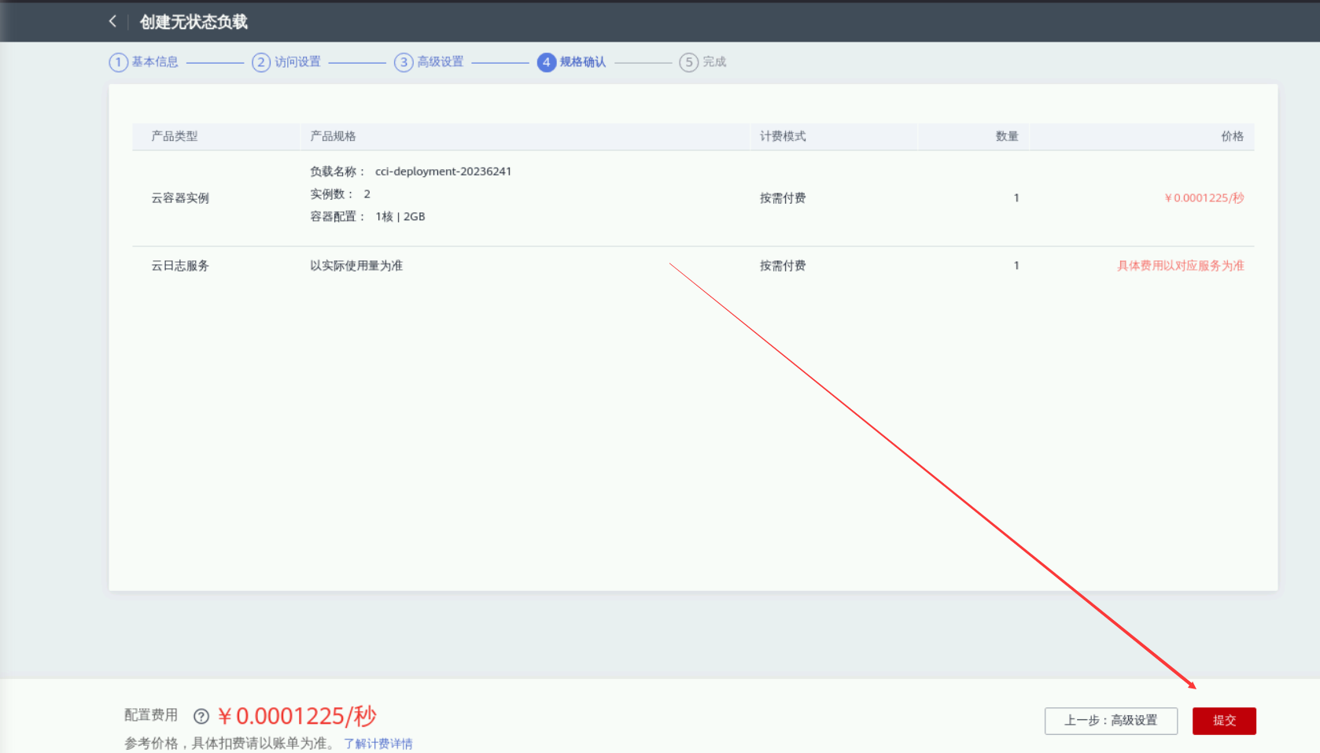Select step 5 完成

702,62
